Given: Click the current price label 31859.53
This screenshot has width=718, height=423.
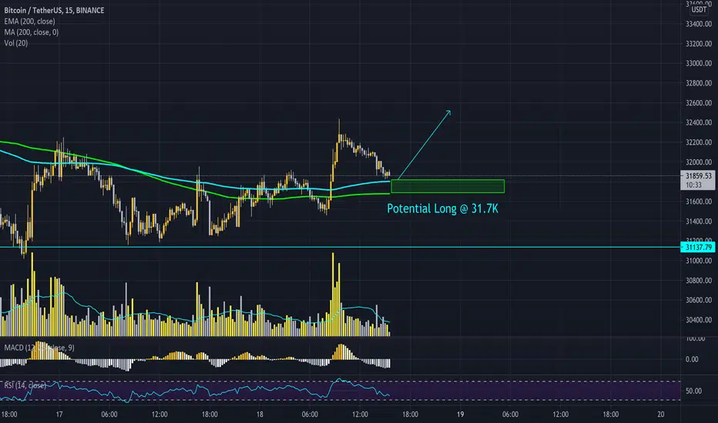Looking at the screenshot, I should (x=698, y=175).
